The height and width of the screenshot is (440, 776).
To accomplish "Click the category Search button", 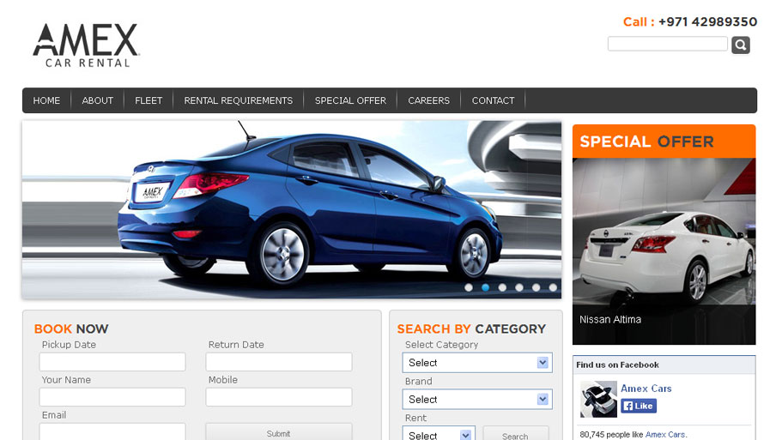I will tap(515, 433).
